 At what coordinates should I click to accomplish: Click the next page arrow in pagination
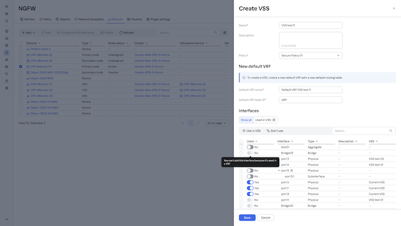198,123
